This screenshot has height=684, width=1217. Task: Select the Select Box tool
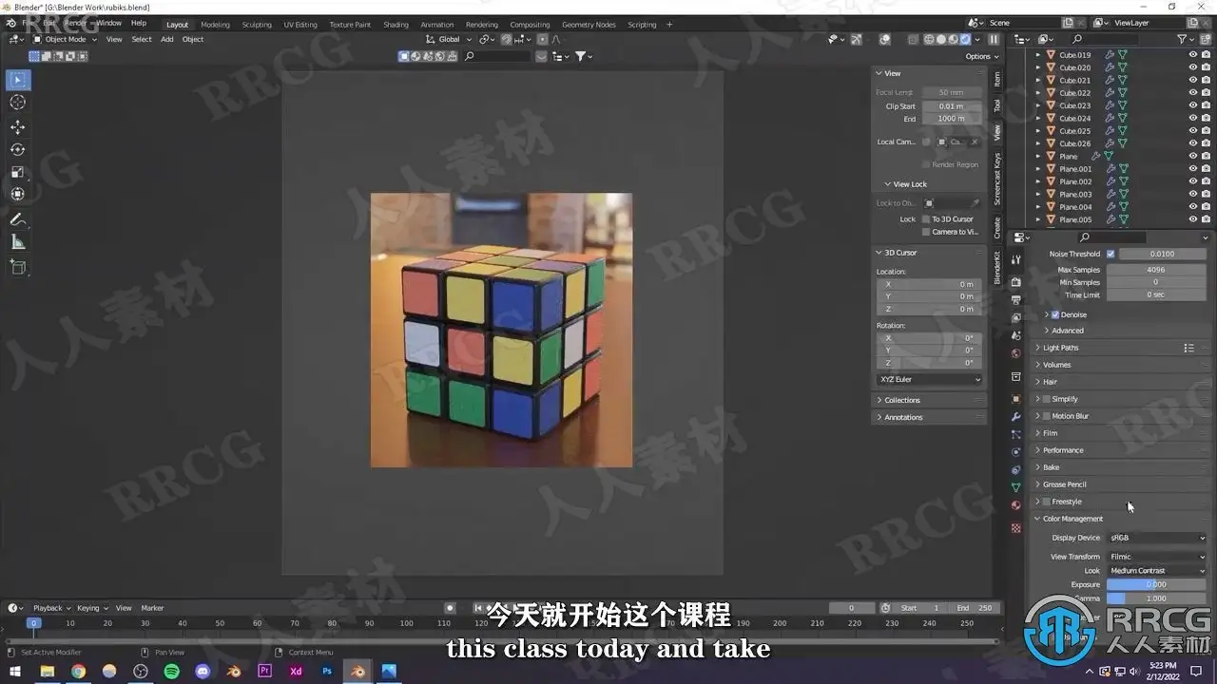(17, 80)
